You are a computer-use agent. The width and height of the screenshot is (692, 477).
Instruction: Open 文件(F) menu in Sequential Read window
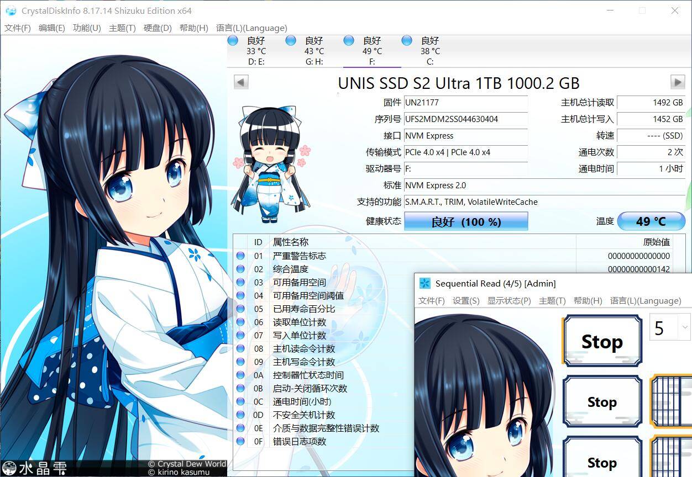[x=432, y=301]
